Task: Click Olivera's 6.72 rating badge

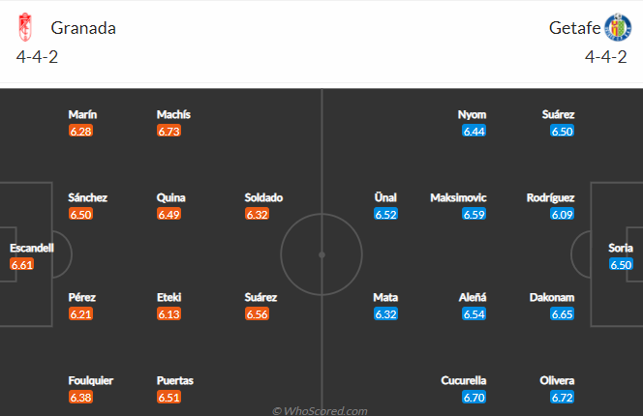Action: [x=563, y=398]
